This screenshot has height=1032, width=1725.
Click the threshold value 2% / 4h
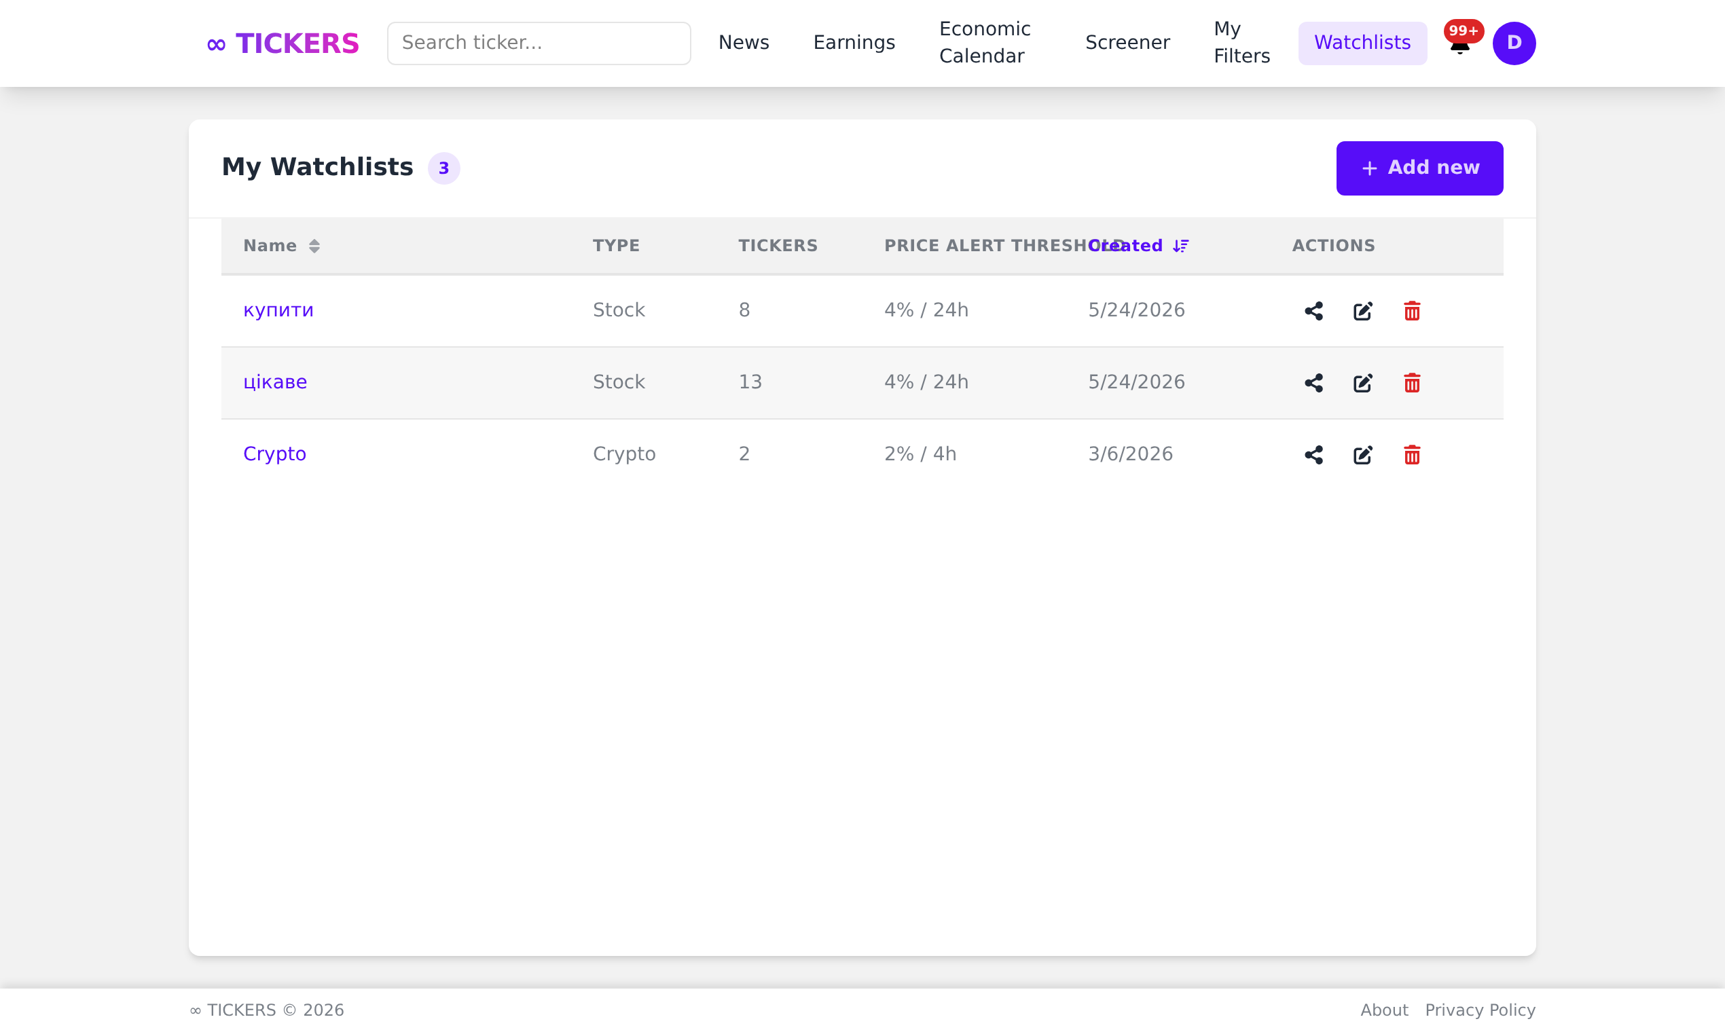tap(920, 454)
